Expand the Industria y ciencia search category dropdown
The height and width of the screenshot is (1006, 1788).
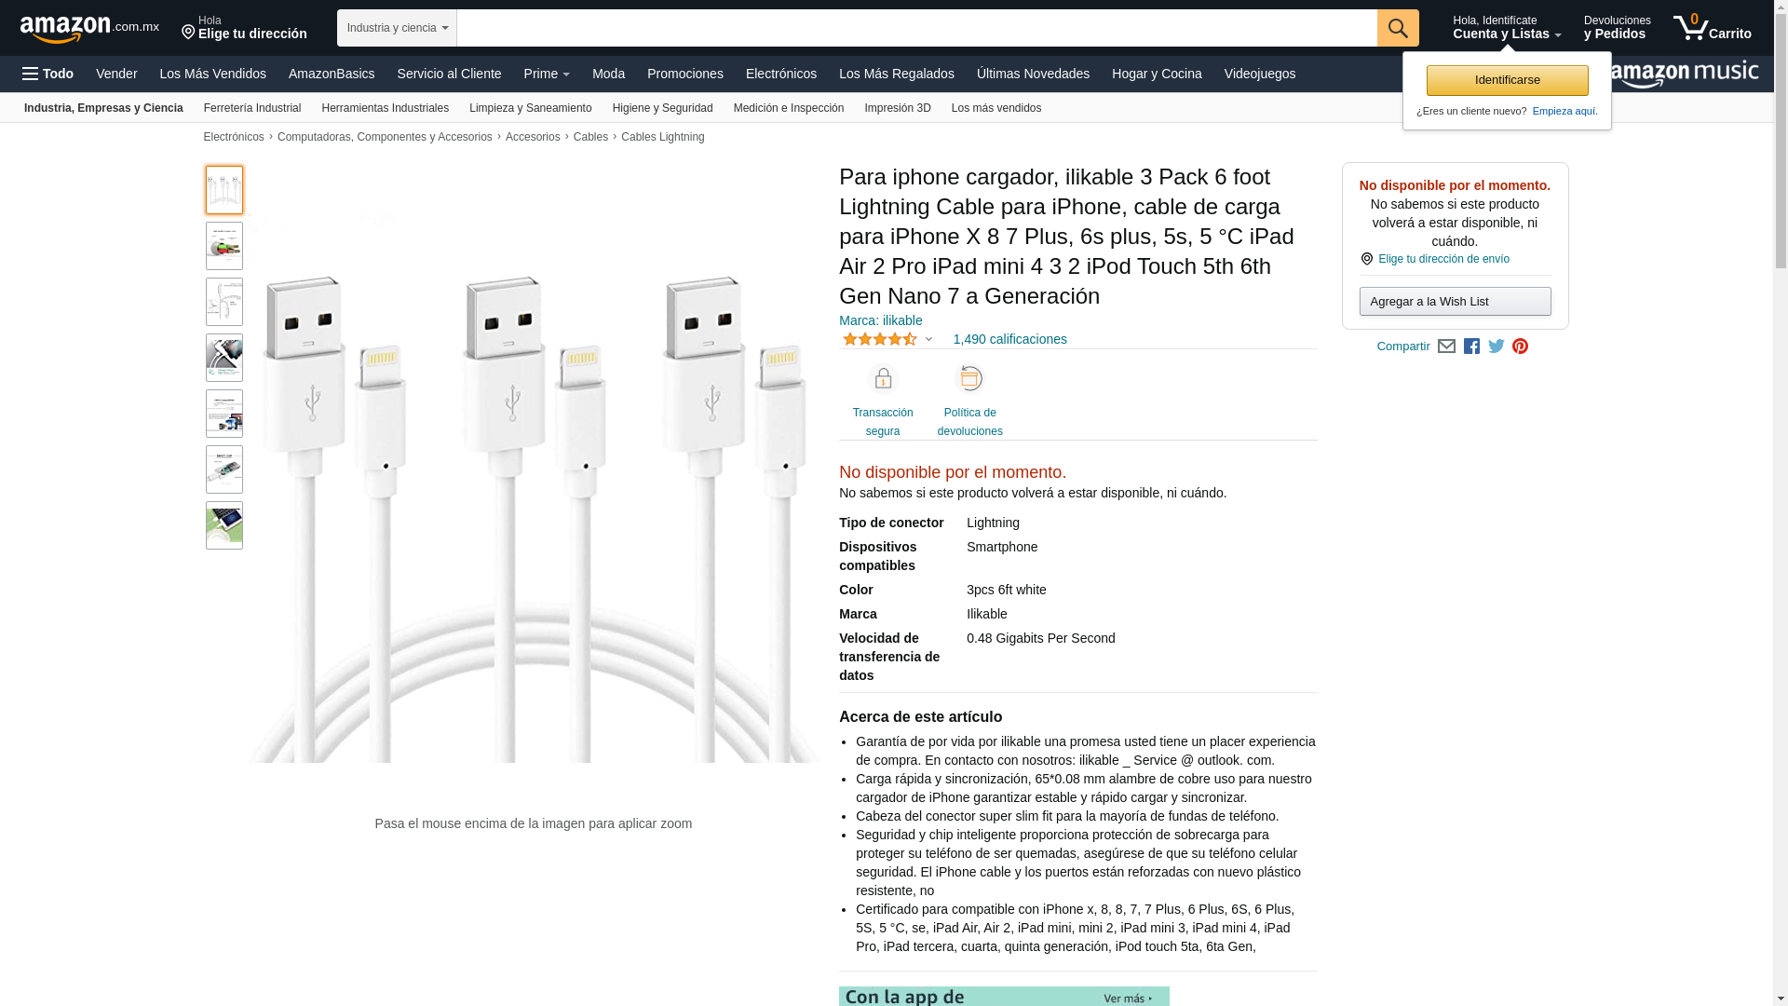pyautogui.click(x=397, y=28)
